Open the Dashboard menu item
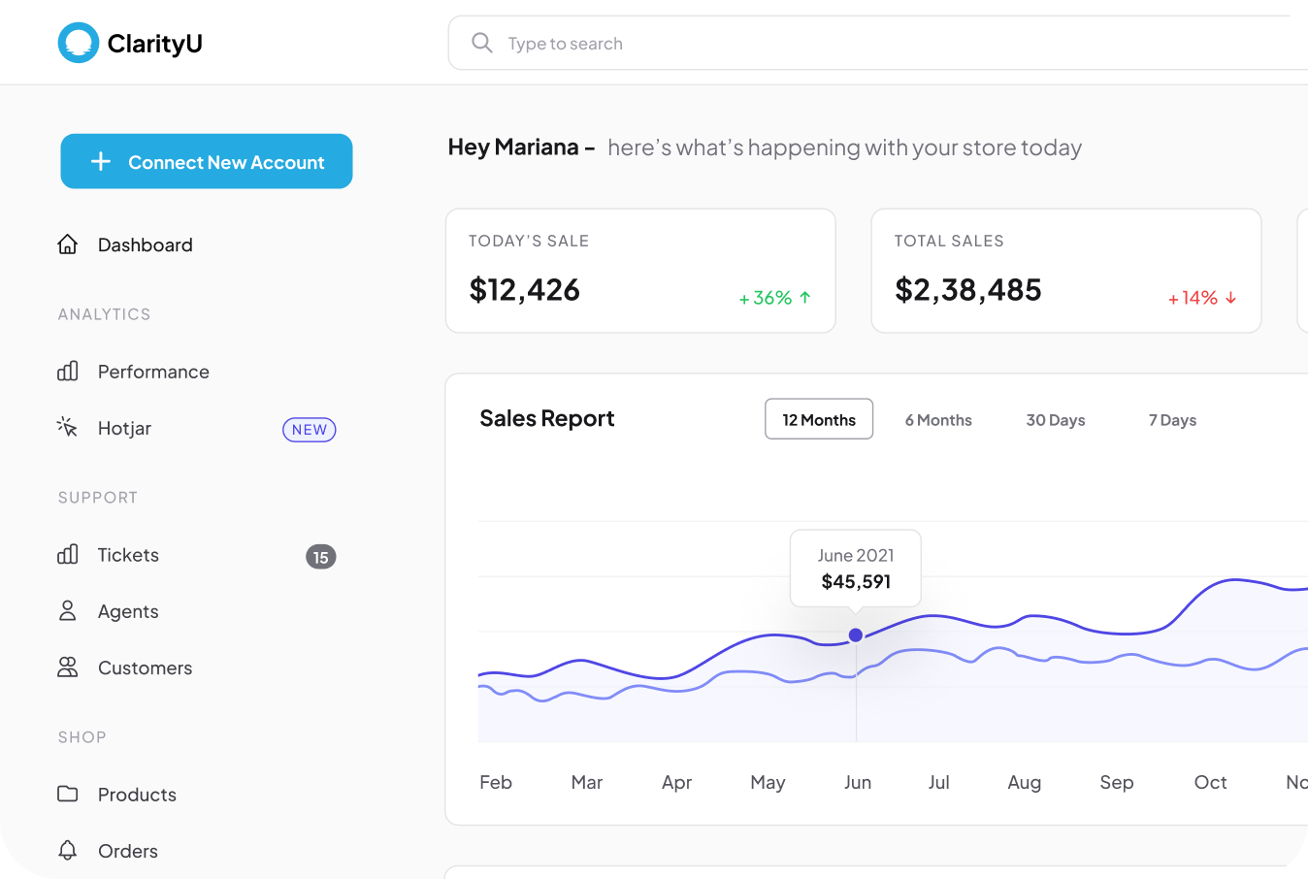 pos(146,244)
